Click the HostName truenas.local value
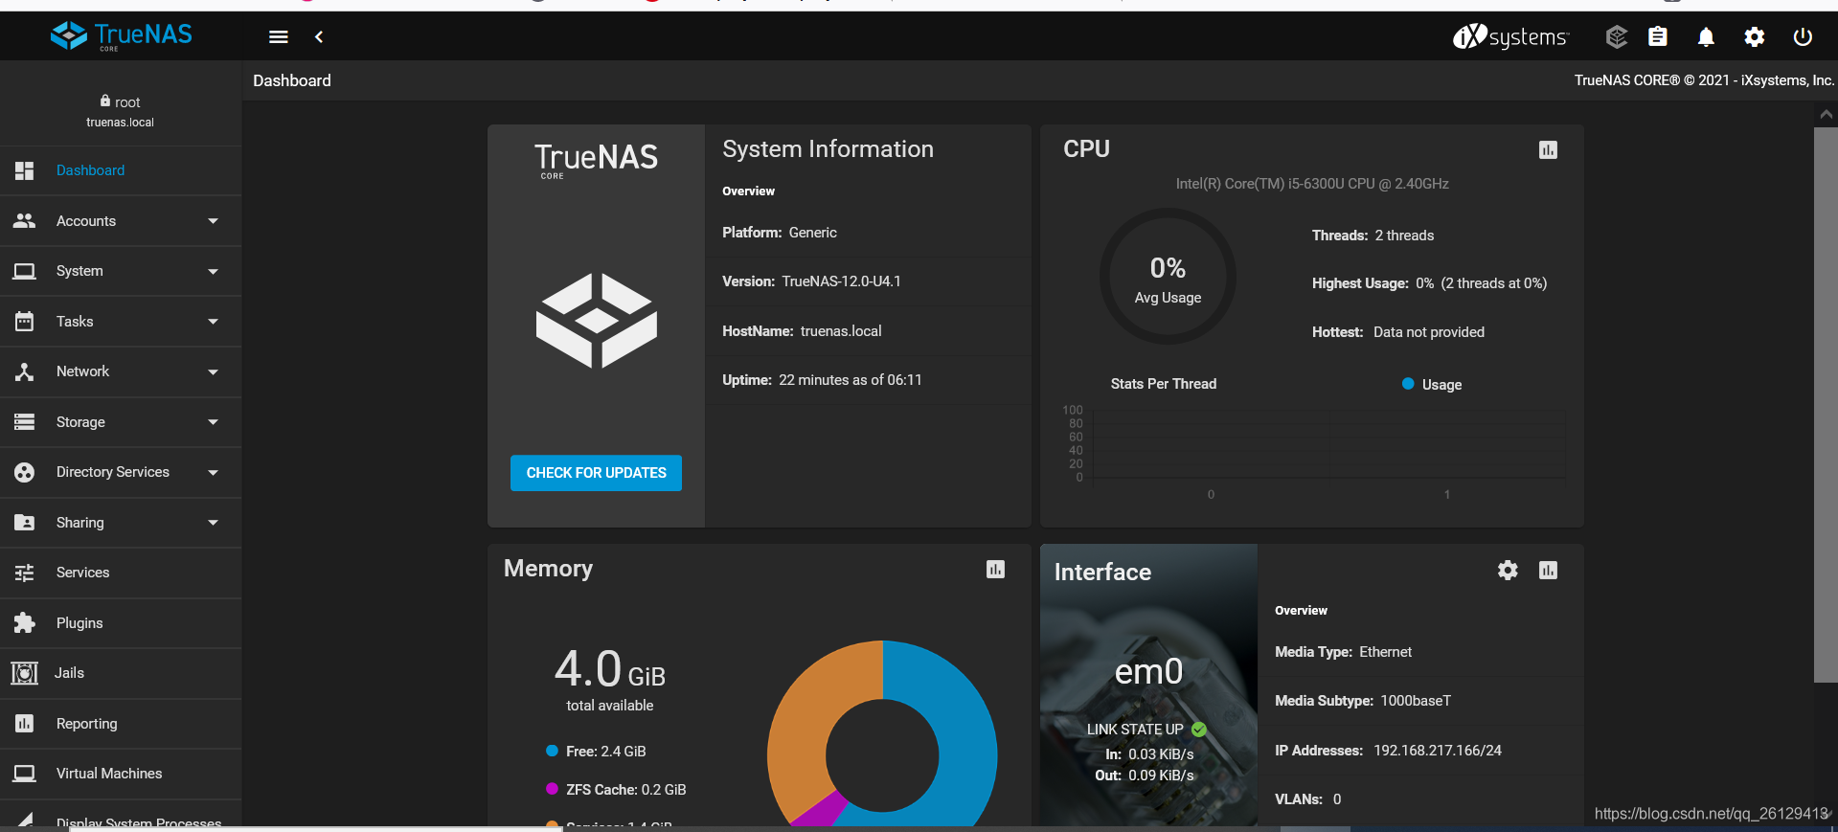1838x832 pixels. (x=841, y=331)
